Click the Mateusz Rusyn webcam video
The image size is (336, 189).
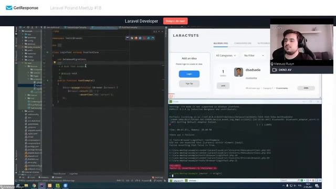[x=301, y=42]
